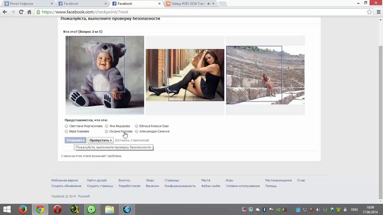This screenshot has width=383, height=215.
Task: Select the Светлана Миргасимова radio option
Action: coord(66,126)
